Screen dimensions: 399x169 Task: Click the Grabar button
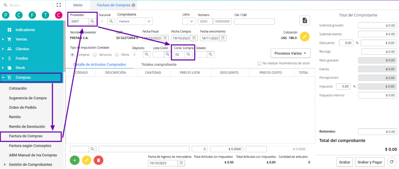pos(345,162)
